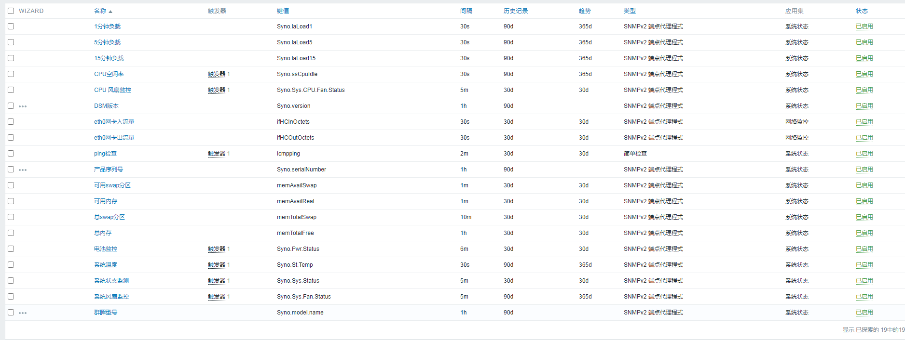Open the ping检查 item
Image resolution: width=905 pixels, height=340 pixels.
(x=105, y=154)
